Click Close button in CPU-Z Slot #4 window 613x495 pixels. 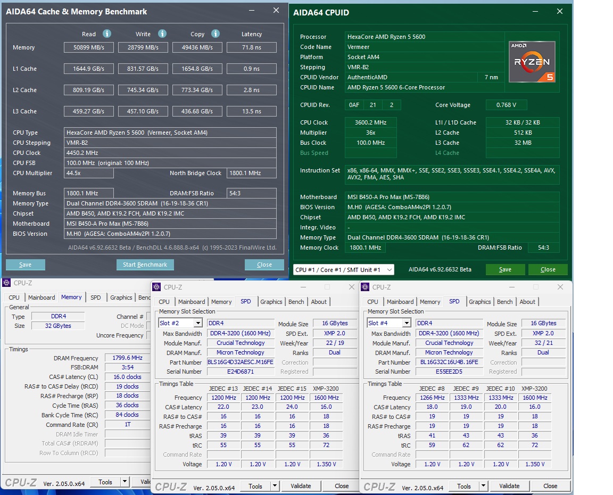pyautogui.click(x=550, y=486)
